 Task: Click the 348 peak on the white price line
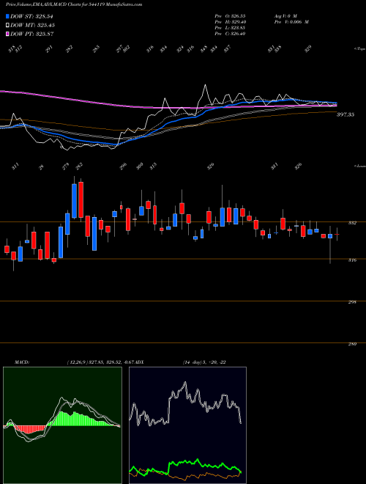point(205,85)
